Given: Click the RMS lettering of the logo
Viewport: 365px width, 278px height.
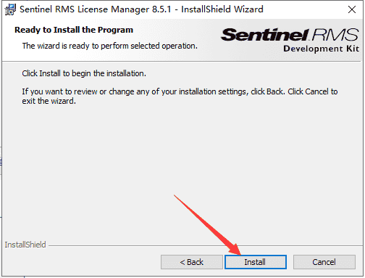Looking at the screenshot, I should (x=335, y=35).
